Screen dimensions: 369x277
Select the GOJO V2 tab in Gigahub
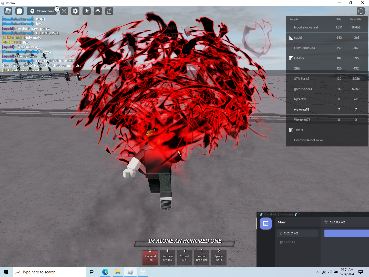point(298,233)
